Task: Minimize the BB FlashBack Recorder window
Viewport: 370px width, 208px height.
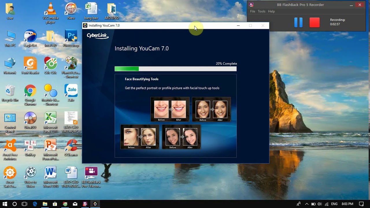Action: [351, 5]
